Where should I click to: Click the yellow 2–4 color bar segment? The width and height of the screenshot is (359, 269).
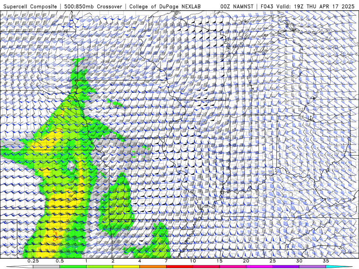pyautogui.click(x=126, y=267)
